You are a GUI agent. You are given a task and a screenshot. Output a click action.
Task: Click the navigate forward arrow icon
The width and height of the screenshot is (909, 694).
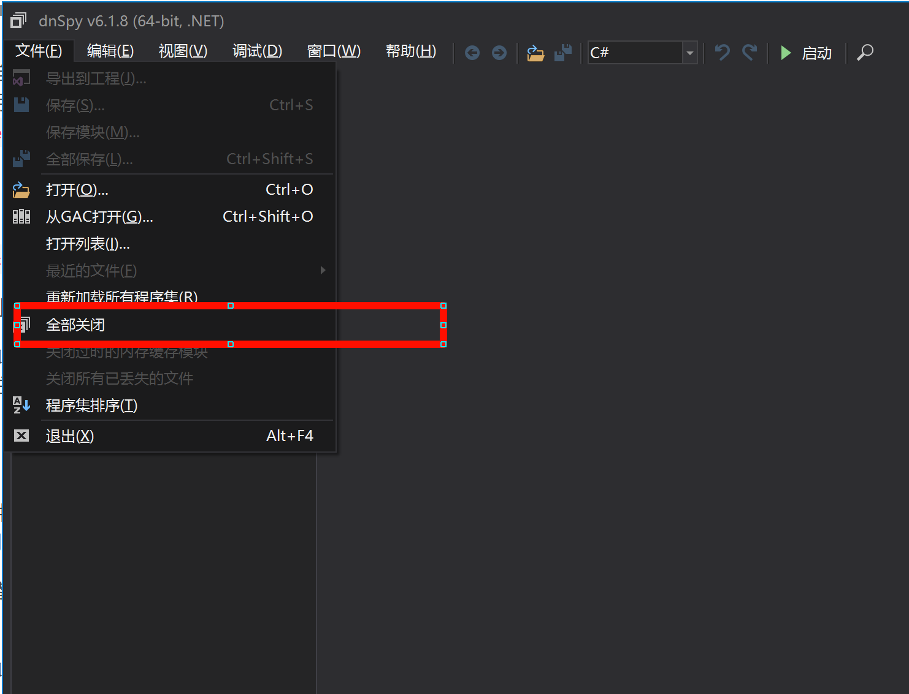click(x=499, y=53)
